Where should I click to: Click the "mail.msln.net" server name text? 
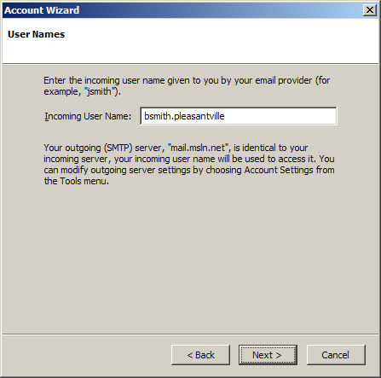coord(198,148)
